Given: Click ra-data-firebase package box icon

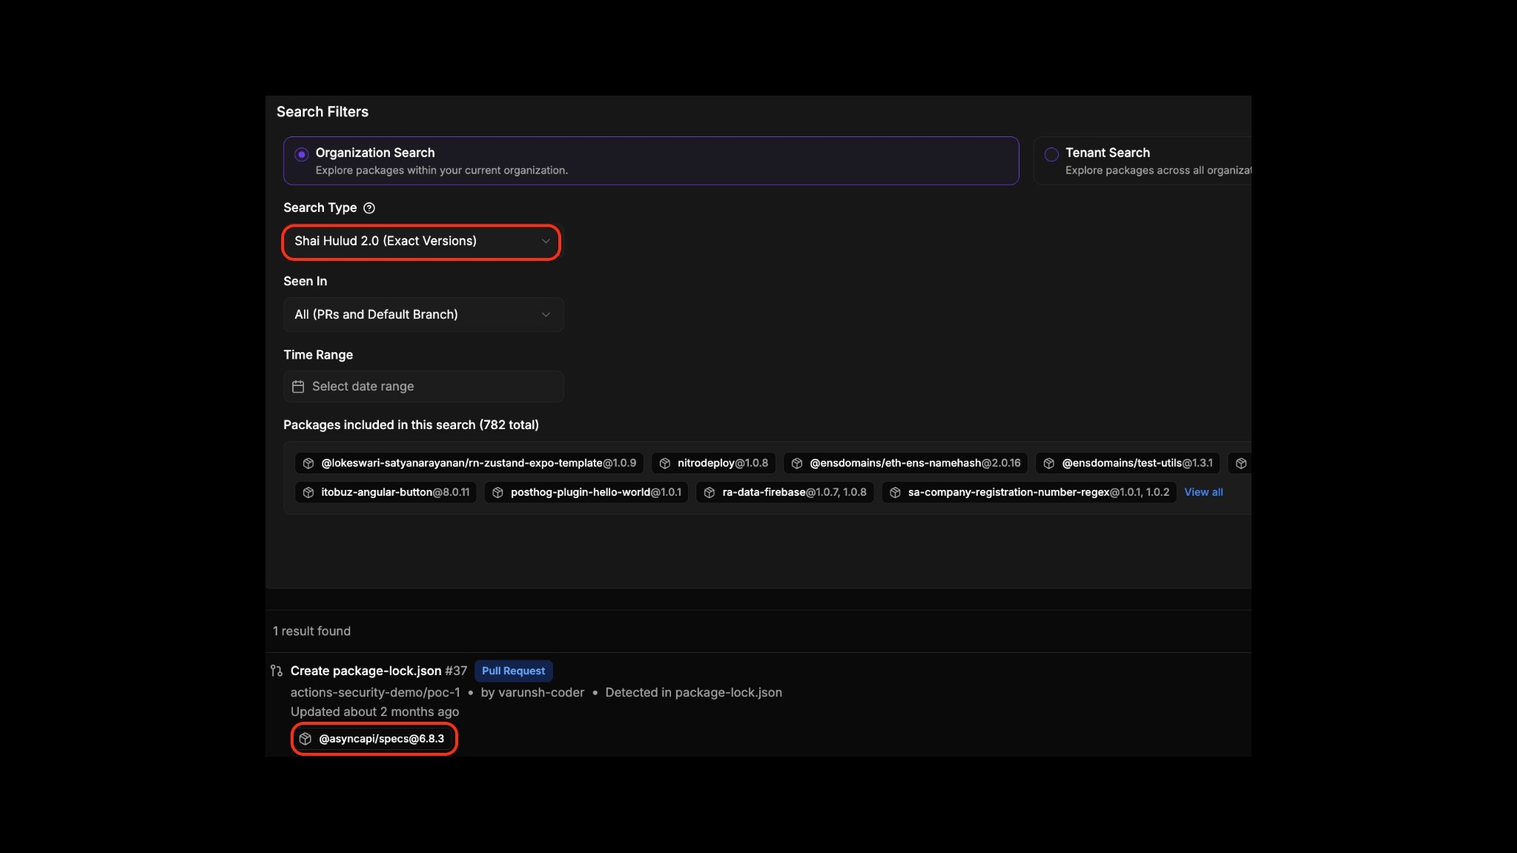Looking at the screenshot, I should coord(710,492).
